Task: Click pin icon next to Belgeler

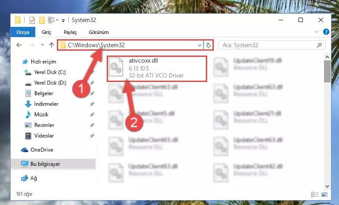Action: pos(92,93)
